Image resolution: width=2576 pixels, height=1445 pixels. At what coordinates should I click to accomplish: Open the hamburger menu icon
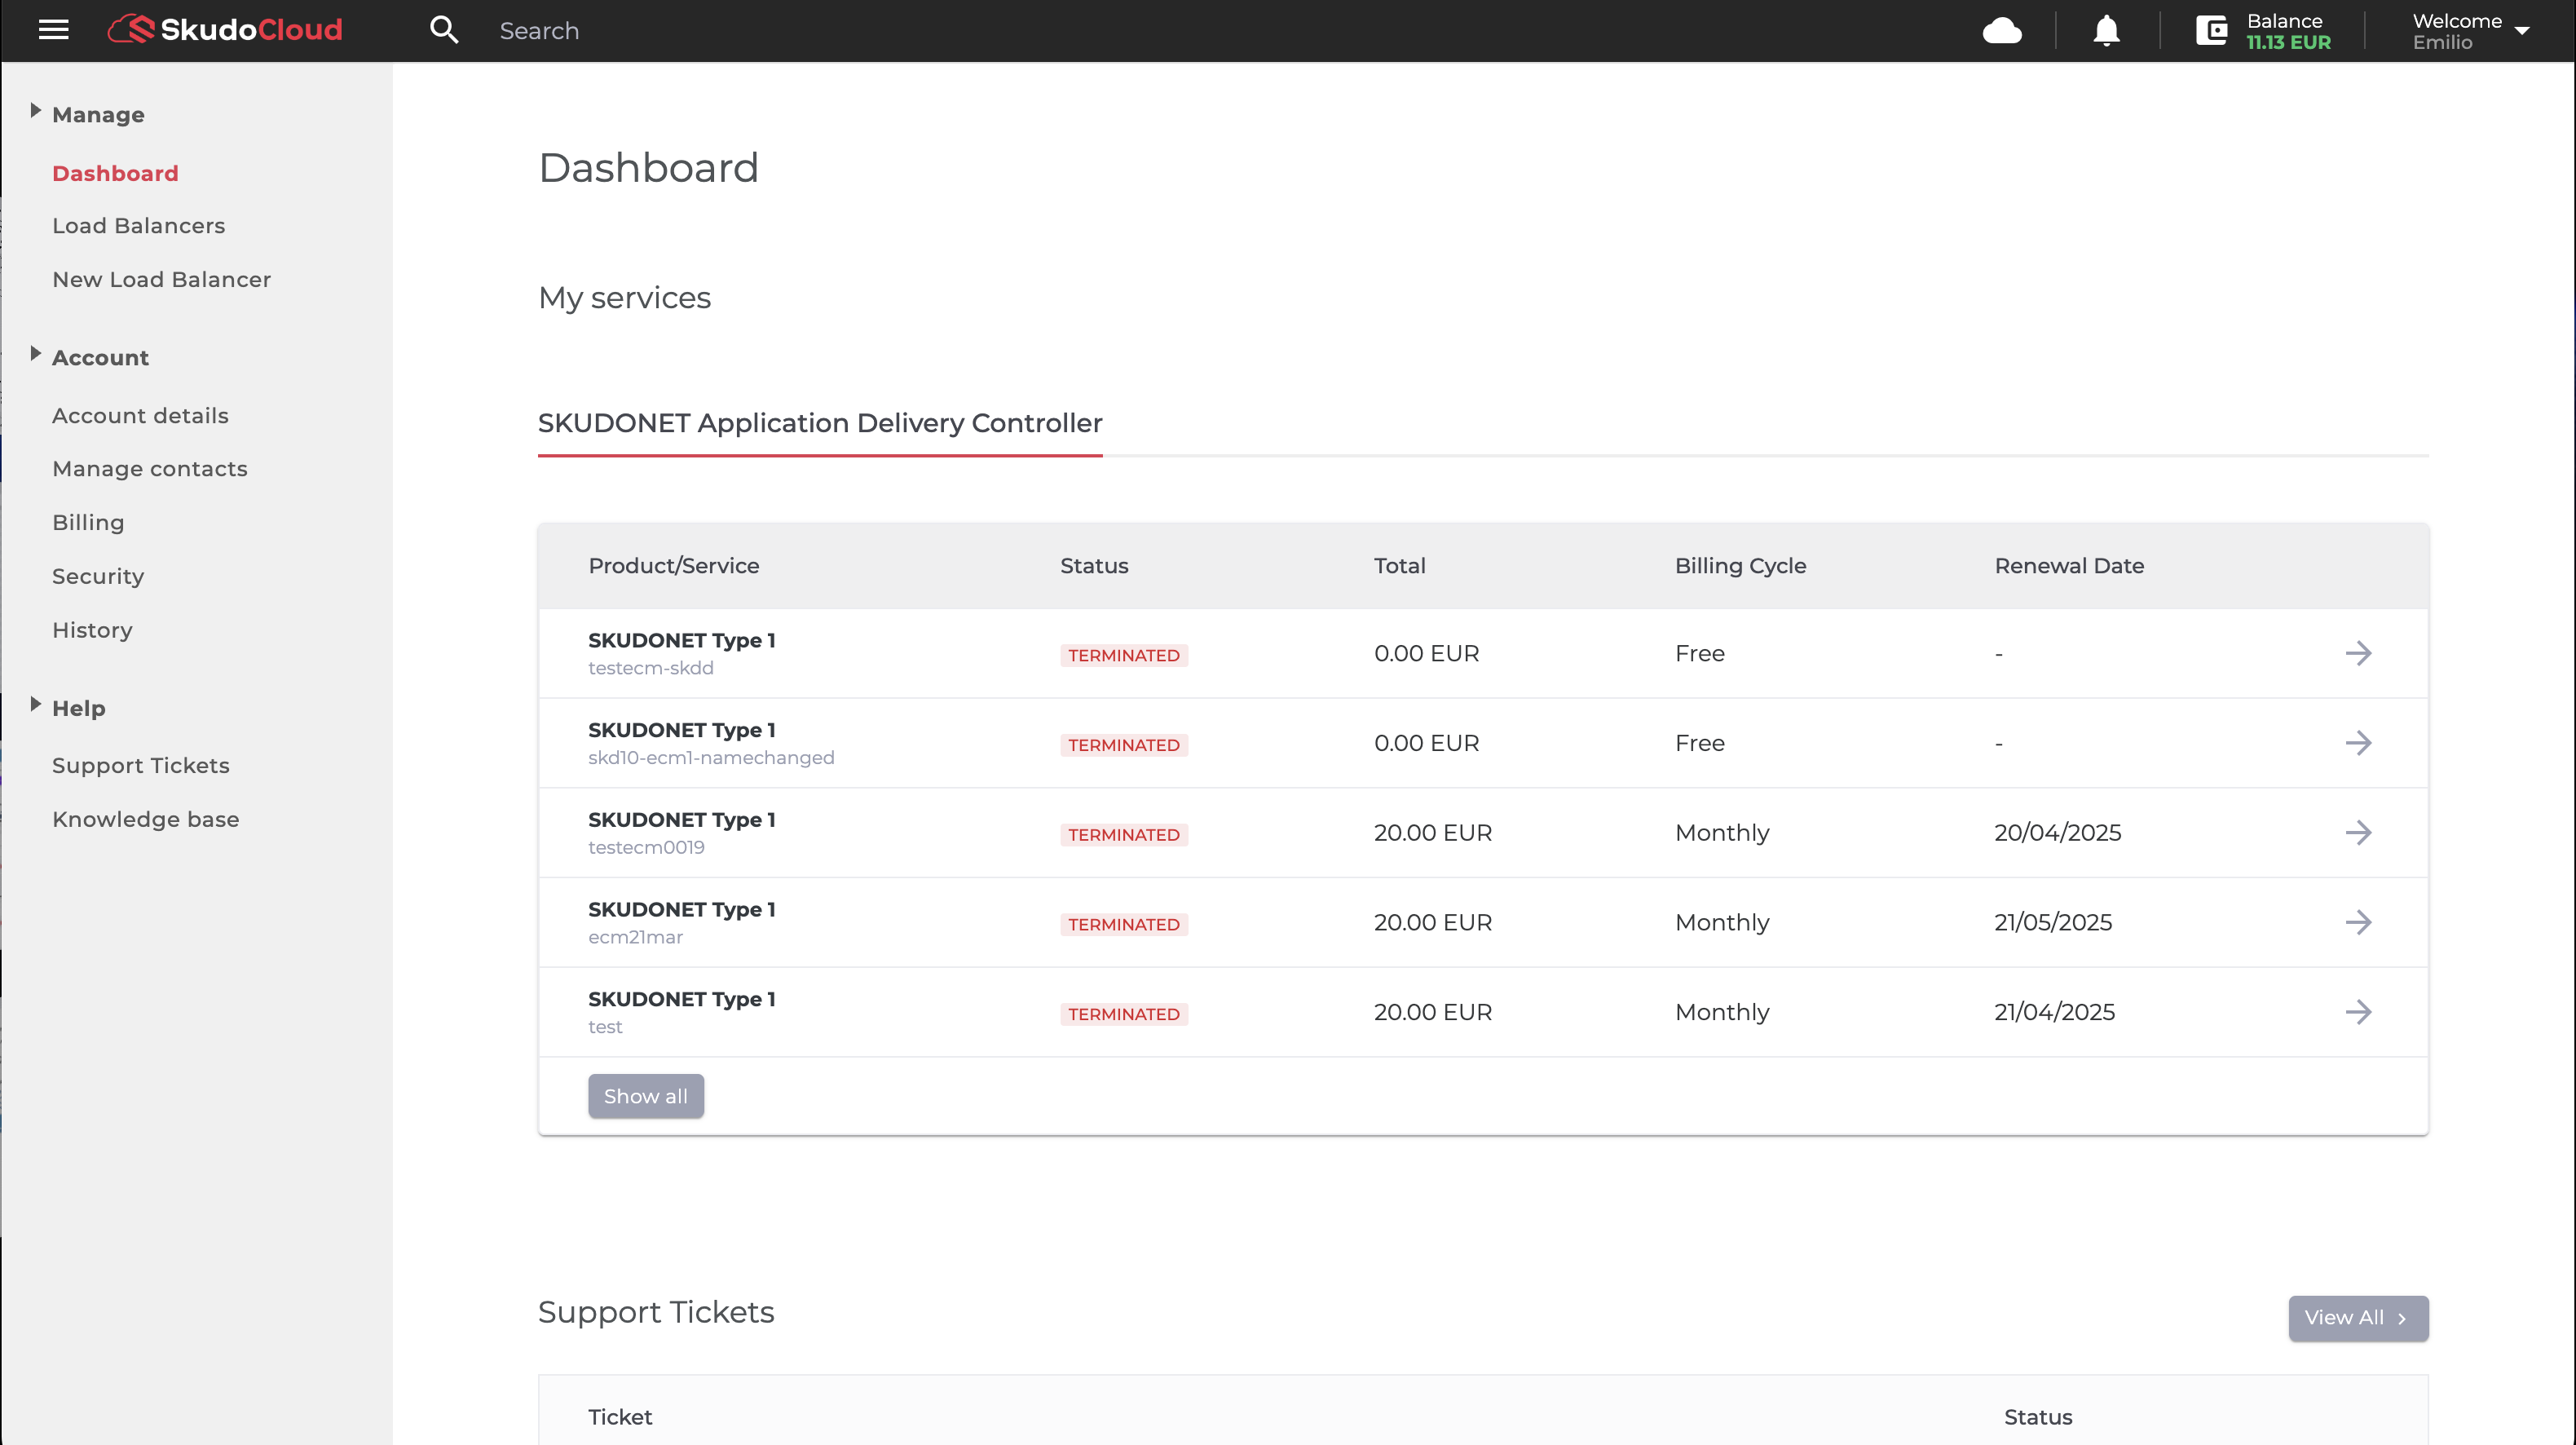(x=53, y=30)
